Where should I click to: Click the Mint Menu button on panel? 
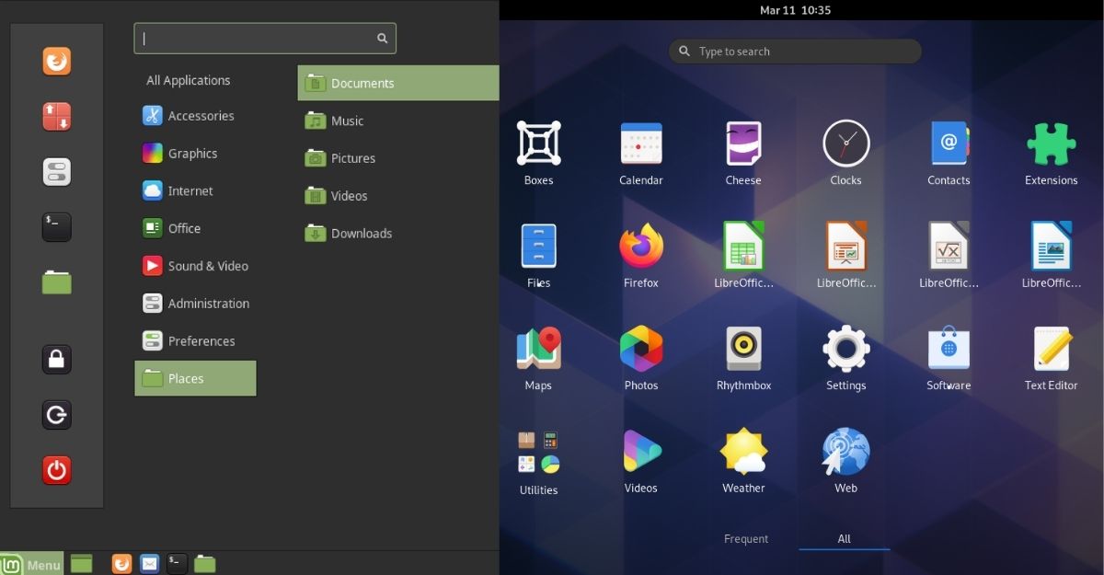click(31, 564)
